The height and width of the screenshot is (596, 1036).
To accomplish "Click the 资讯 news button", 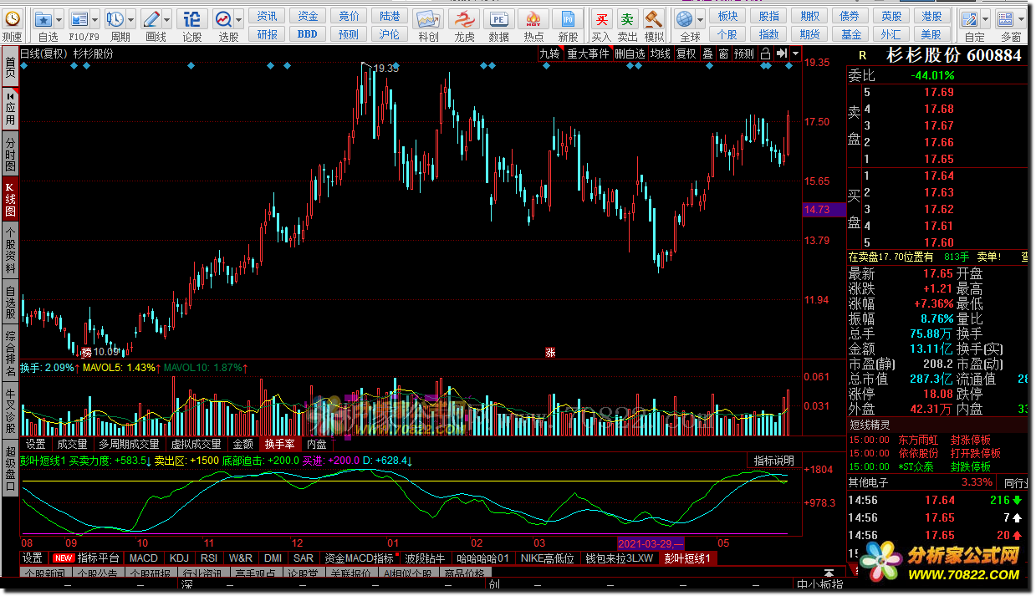I will click(x=268, y=16).
